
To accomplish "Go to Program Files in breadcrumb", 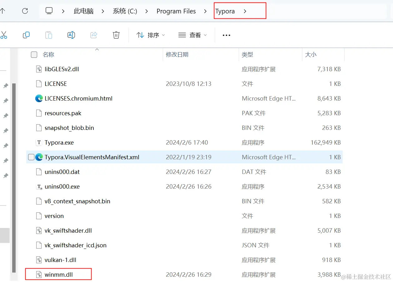I will pos(176,11).
